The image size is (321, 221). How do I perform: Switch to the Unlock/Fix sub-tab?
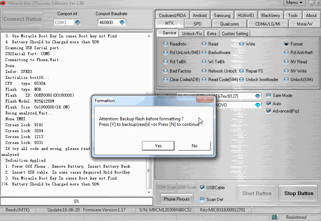tap(192, 34)
